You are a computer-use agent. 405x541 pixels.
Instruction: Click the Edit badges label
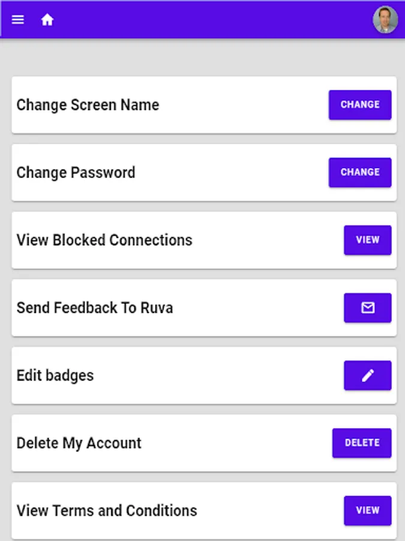[55, 376]
